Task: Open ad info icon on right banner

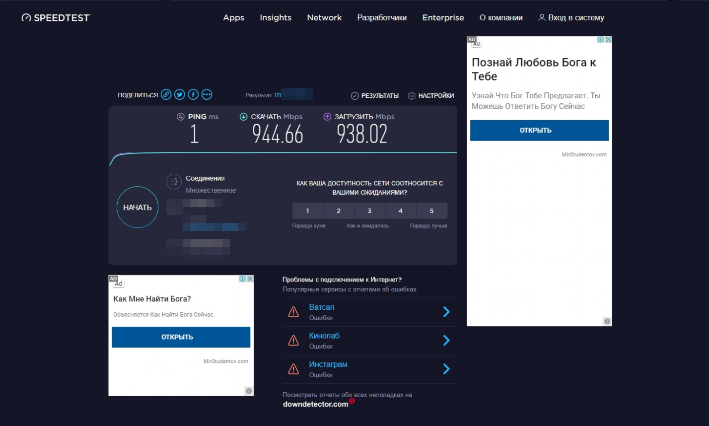Action: pos(601,40)
